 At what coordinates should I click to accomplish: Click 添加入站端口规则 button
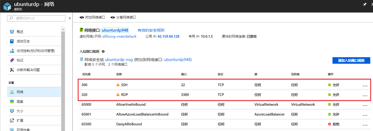(351, 60)
